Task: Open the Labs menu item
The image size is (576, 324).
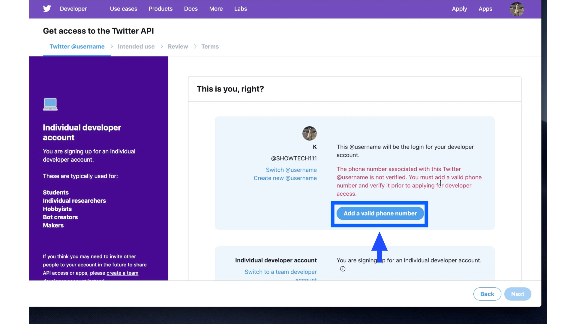Action: click(241, 9)
